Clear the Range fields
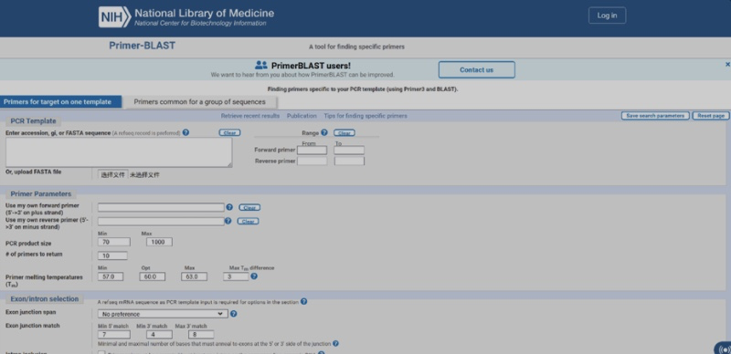The image size is (731, 354). (x=344, y=133)
